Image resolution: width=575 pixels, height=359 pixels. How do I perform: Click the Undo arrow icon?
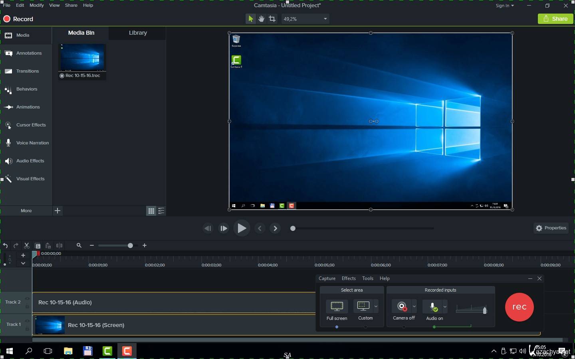tap(5, 246)
